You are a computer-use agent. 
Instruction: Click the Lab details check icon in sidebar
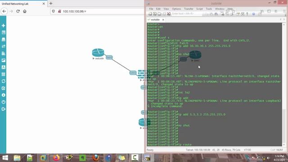click(x=3, y=88)
